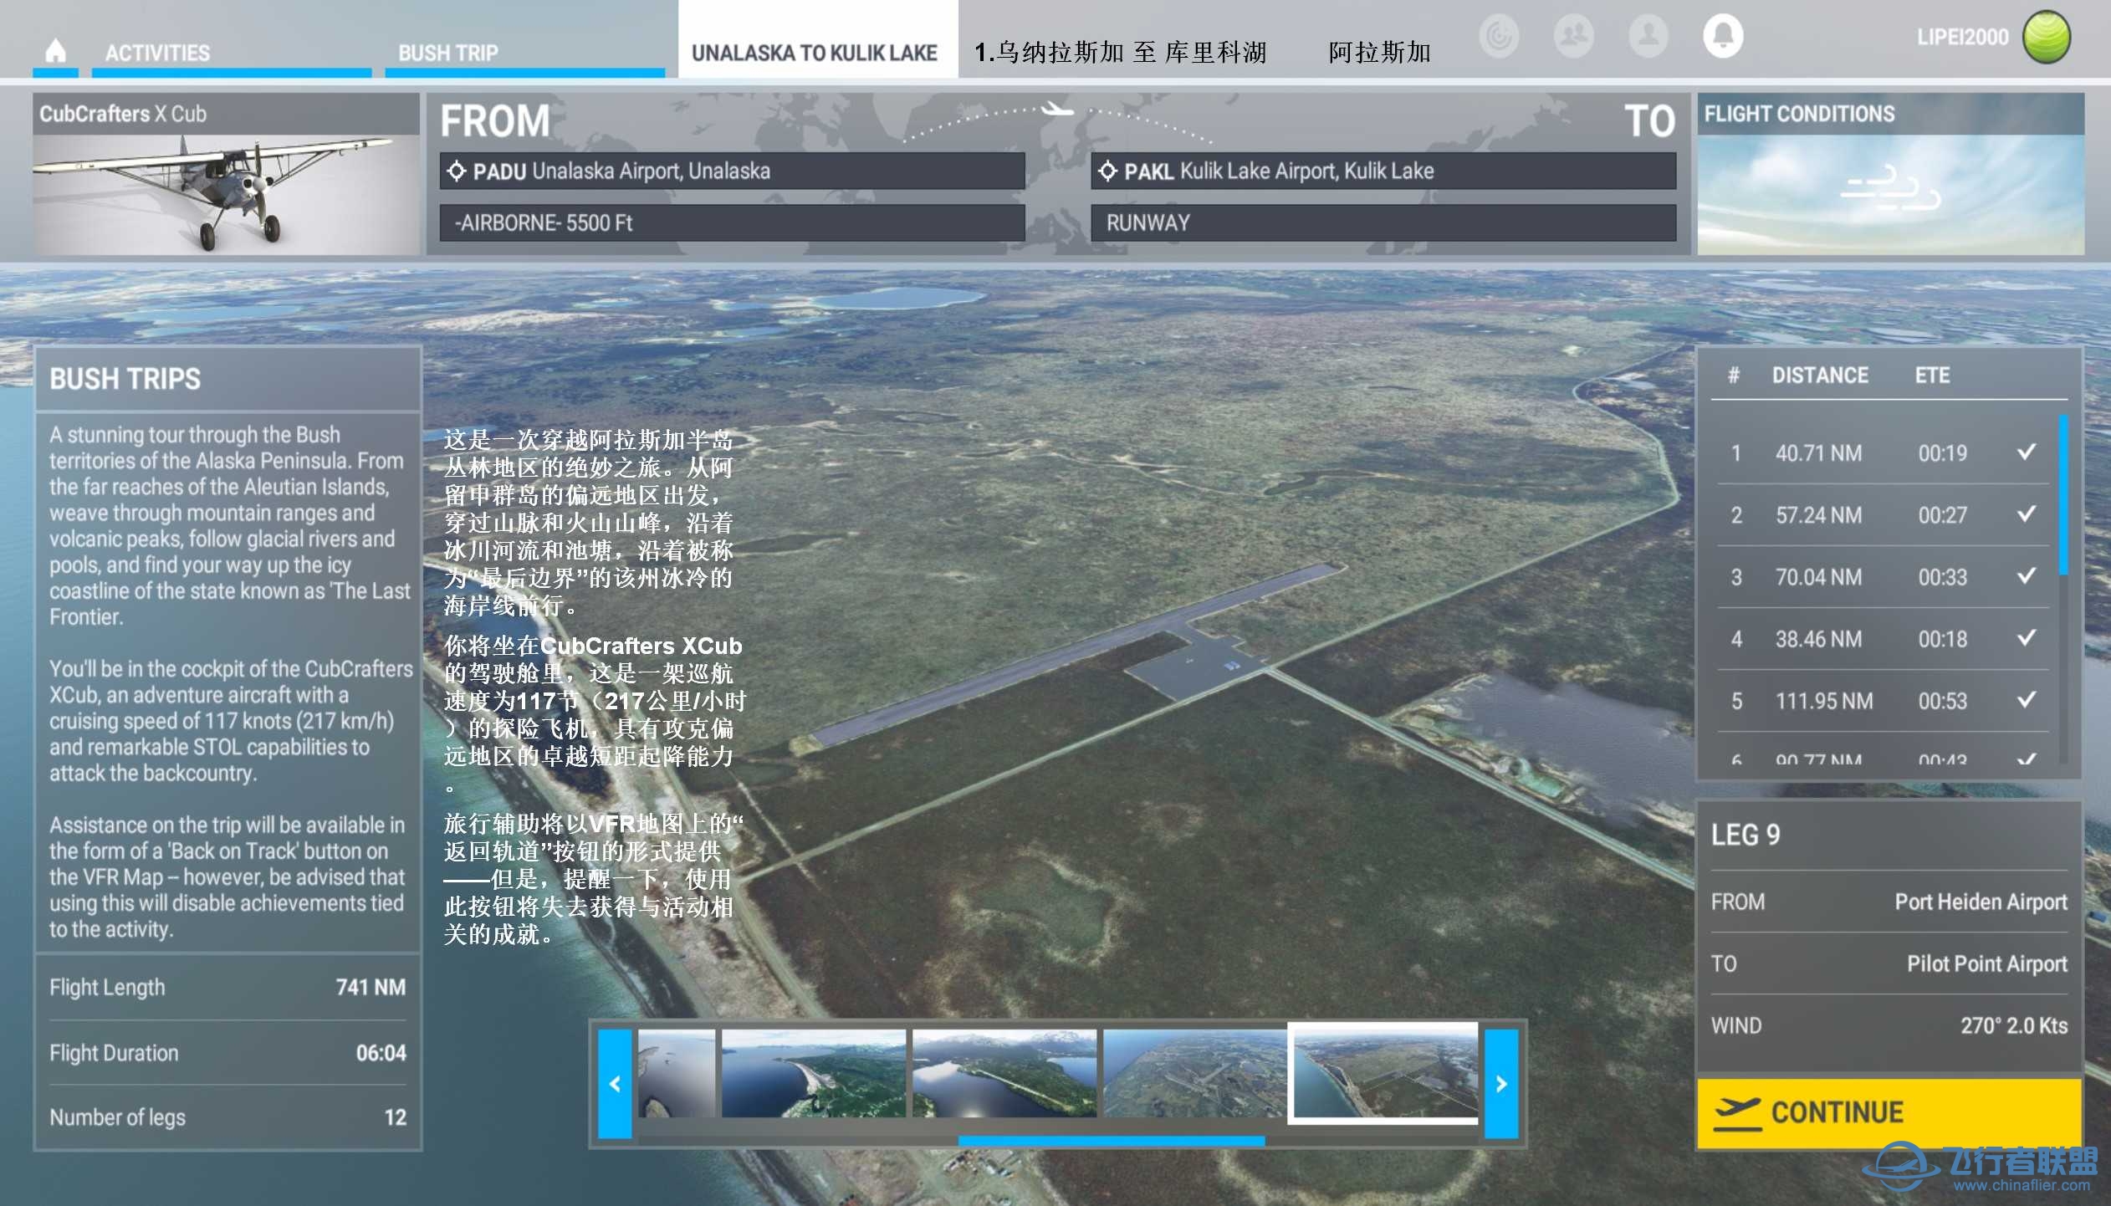Click the airplane icon on route arc

click(1057, 109)
